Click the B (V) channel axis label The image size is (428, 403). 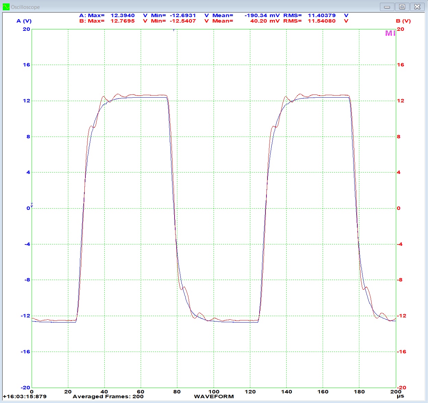coord(403,21)
